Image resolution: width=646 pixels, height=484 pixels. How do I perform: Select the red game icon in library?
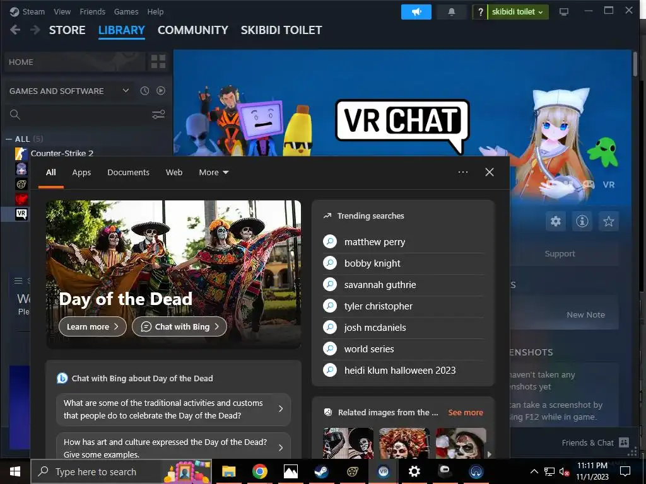tap(21, 199)
